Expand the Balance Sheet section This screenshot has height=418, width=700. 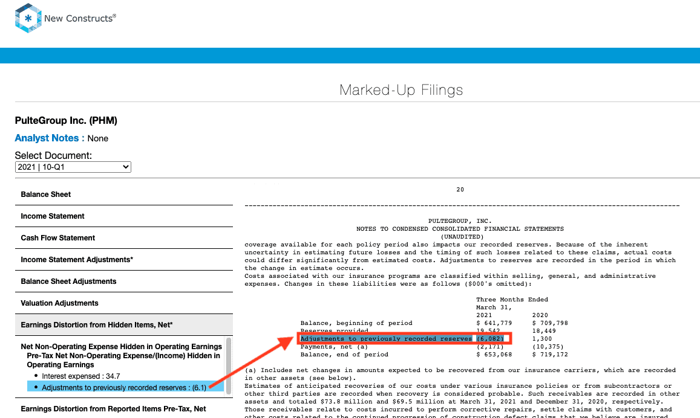[124, 195]
